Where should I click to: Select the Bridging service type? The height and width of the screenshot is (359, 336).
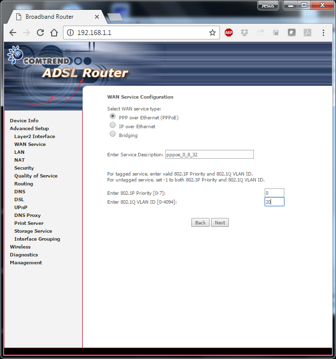click(113, 135)
